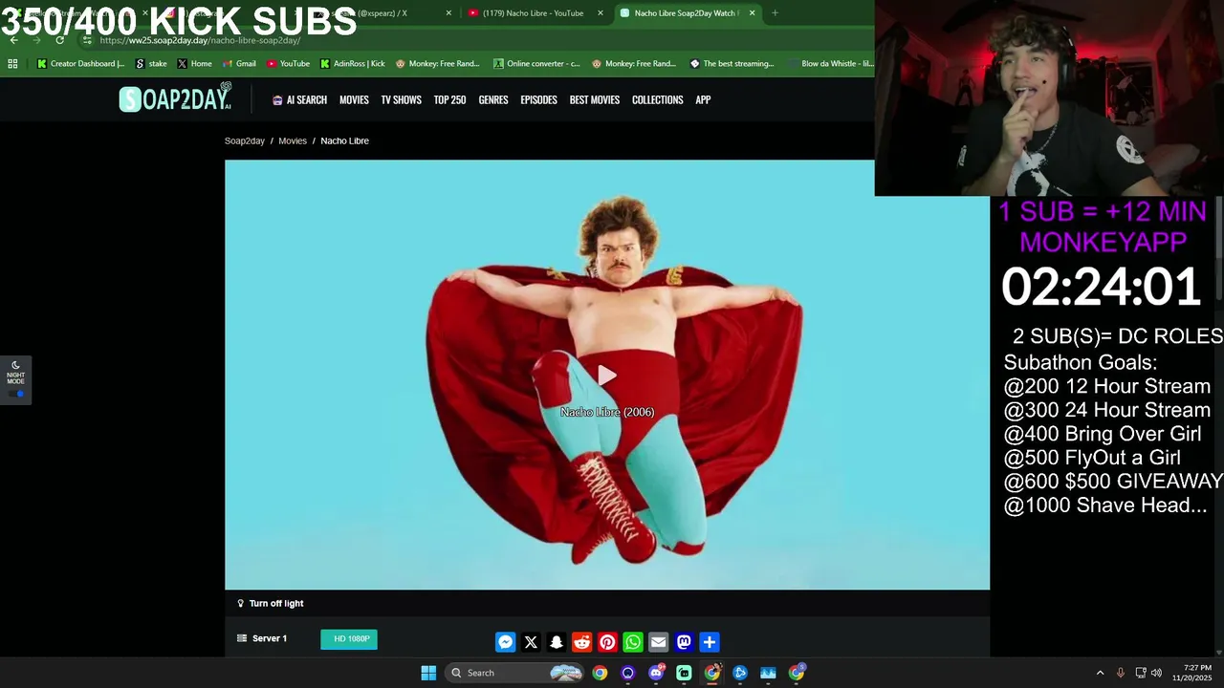
Task: Open the App page
Action: (703, 99)
